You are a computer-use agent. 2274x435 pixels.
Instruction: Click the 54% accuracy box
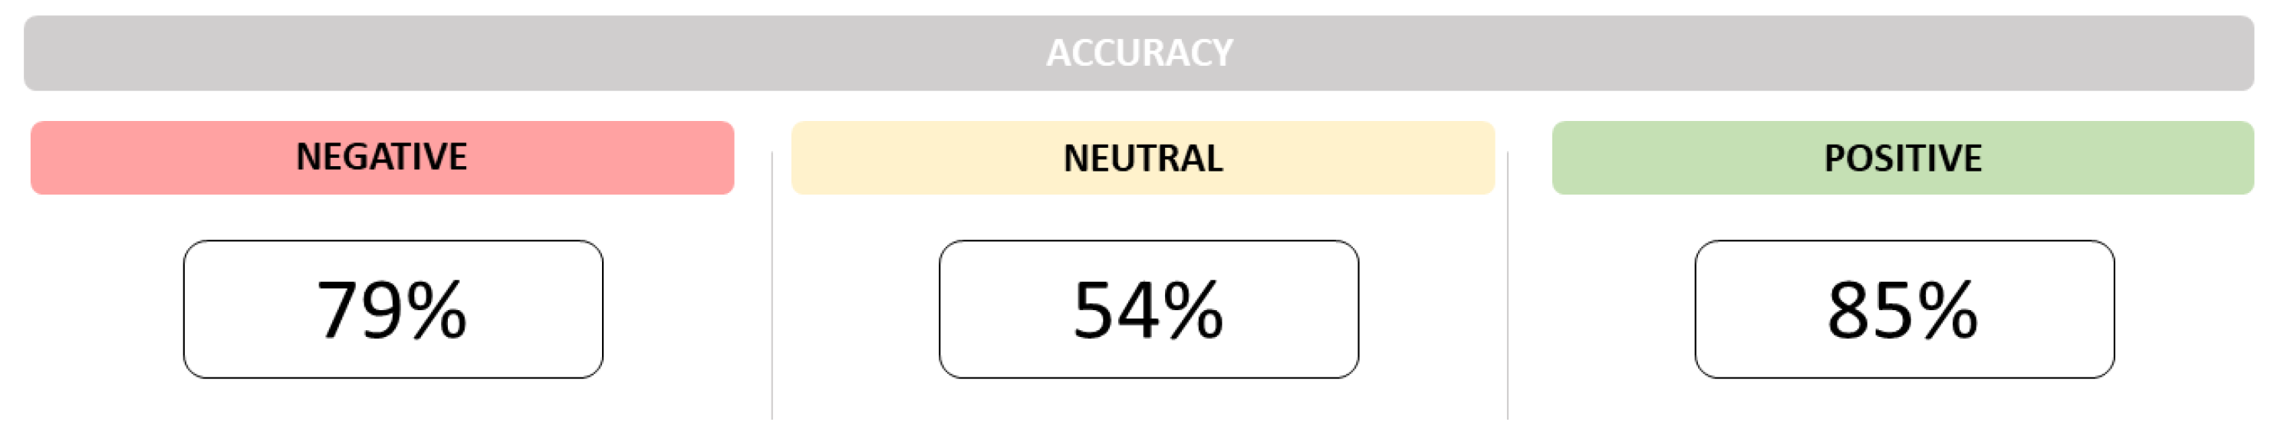coord(1148,309)
